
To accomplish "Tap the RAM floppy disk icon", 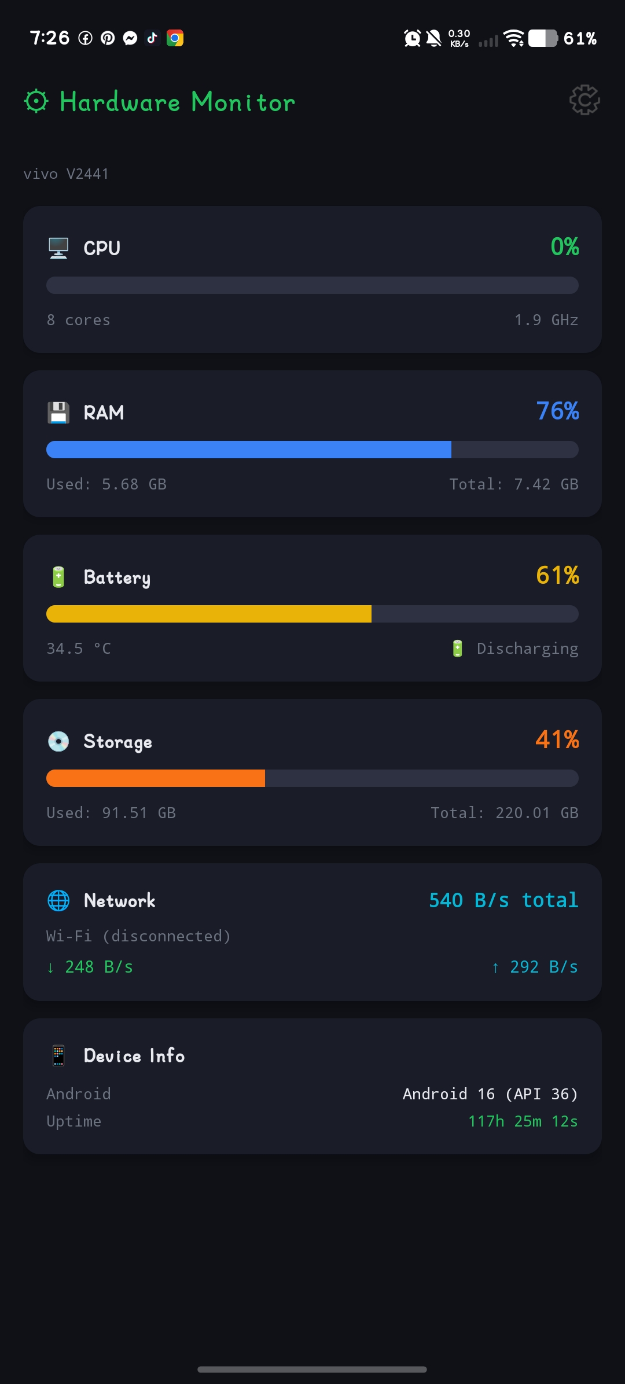I will tap(58, 413).
